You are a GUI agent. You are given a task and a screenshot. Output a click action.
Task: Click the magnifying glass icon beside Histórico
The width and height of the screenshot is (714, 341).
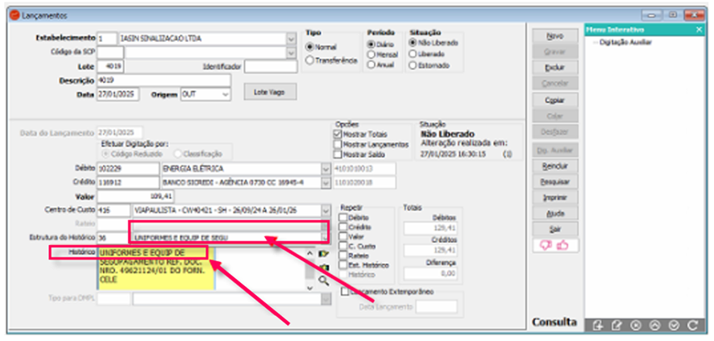coord(324,281)
